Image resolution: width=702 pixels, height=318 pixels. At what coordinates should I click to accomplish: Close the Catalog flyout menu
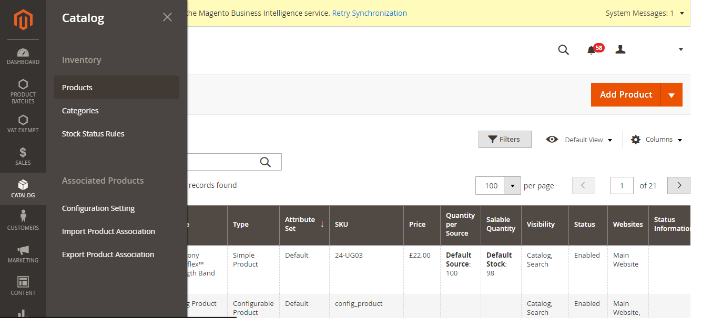(167, 17)
